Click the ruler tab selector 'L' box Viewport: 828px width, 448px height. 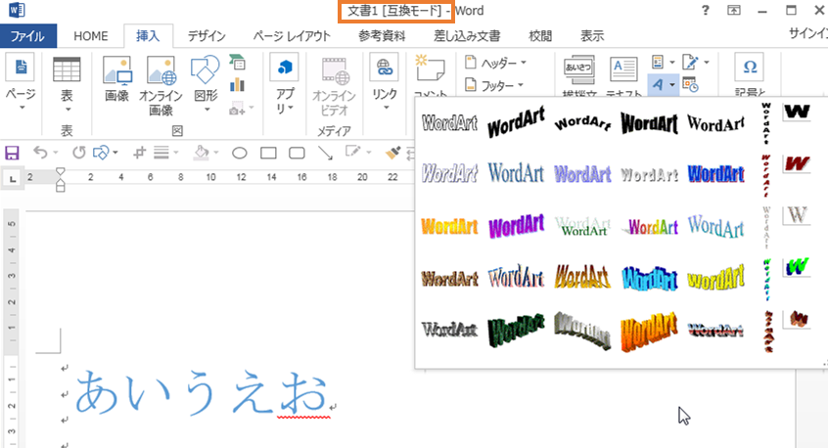point(13,178)
